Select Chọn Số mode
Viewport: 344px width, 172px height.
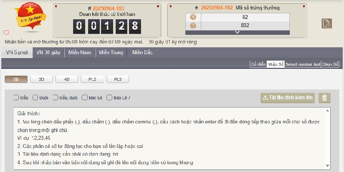click(x=330, y=64)
